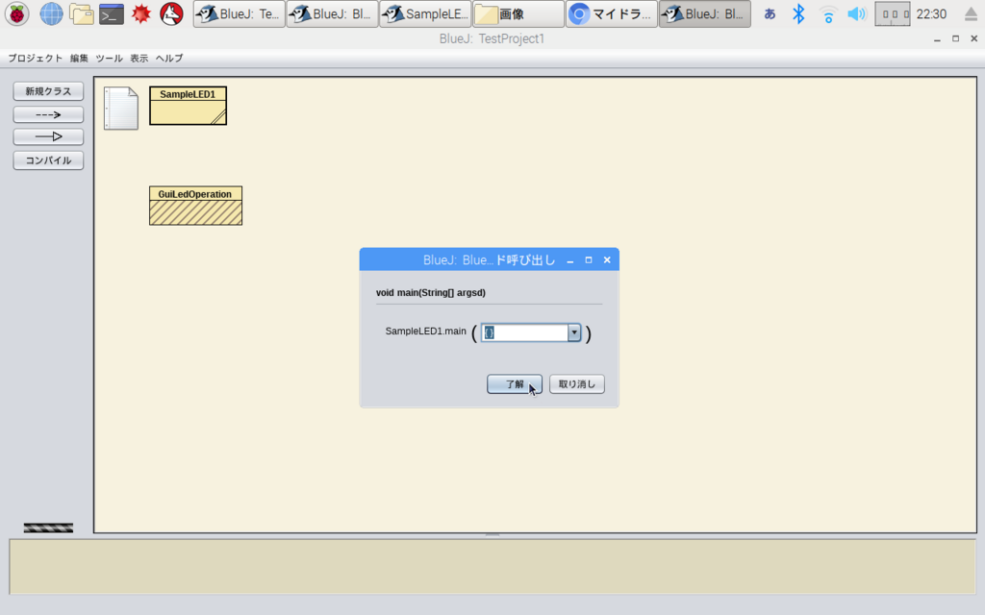This screenshot has width=985, height=615.
Task: Expand the argument history dropdown arrow
Action: click(x=573, y=332)
